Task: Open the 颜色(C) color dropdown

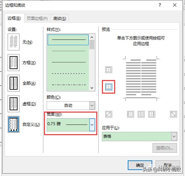Action: point(92,106)
